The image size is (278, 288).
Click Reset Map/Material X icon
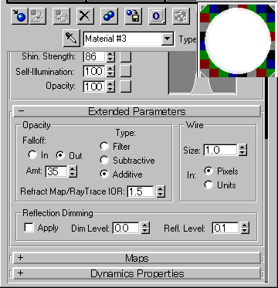click(85, 17)
